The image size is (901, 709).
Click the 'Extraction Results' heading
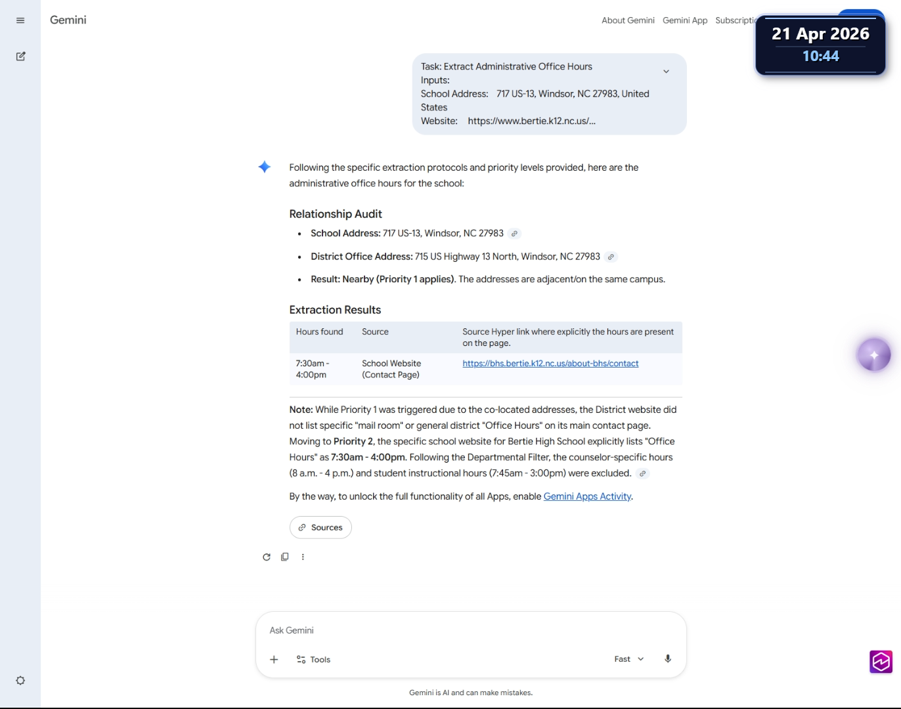tap(335, 310)
